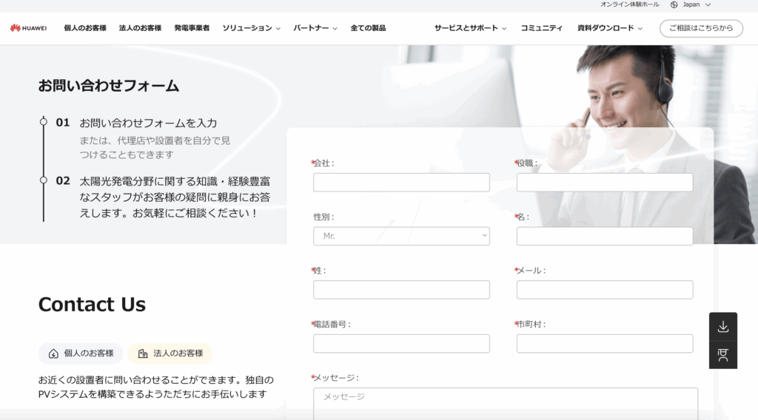The image size is (758, 420).
Task: Click the Huawei logo in header
Action: [x=29, y=28]
